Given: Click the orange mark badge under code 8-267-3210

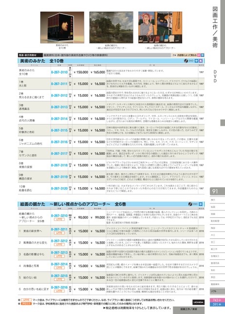Looking at the screenshot, I should [x=59, y=219].
